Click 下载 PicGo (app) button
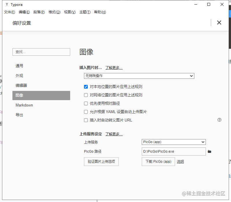This screenshot has height=202, width=231. (x=158, y=162)
